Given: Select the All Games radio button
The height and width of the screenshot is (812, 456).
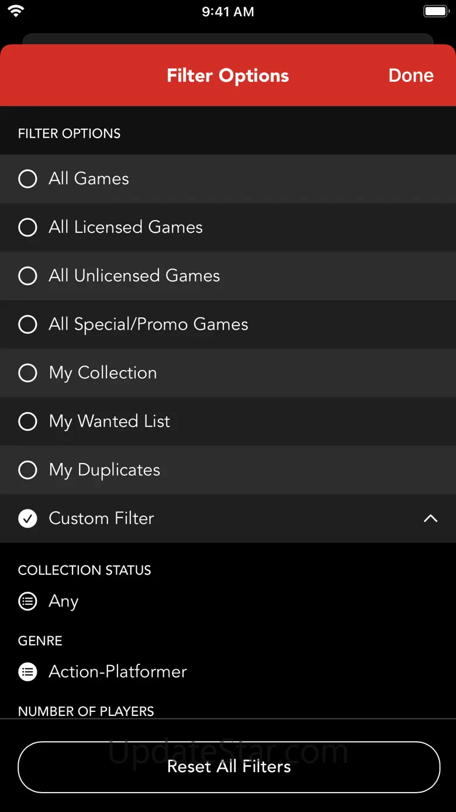Looking at the screenshot, I should (27, 179).
